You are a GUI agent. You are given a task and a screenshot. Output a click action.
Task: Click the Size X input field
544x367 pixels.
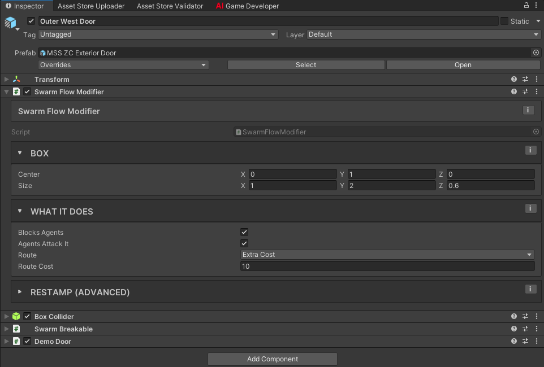pyautogui.click(x=293, y=186)
